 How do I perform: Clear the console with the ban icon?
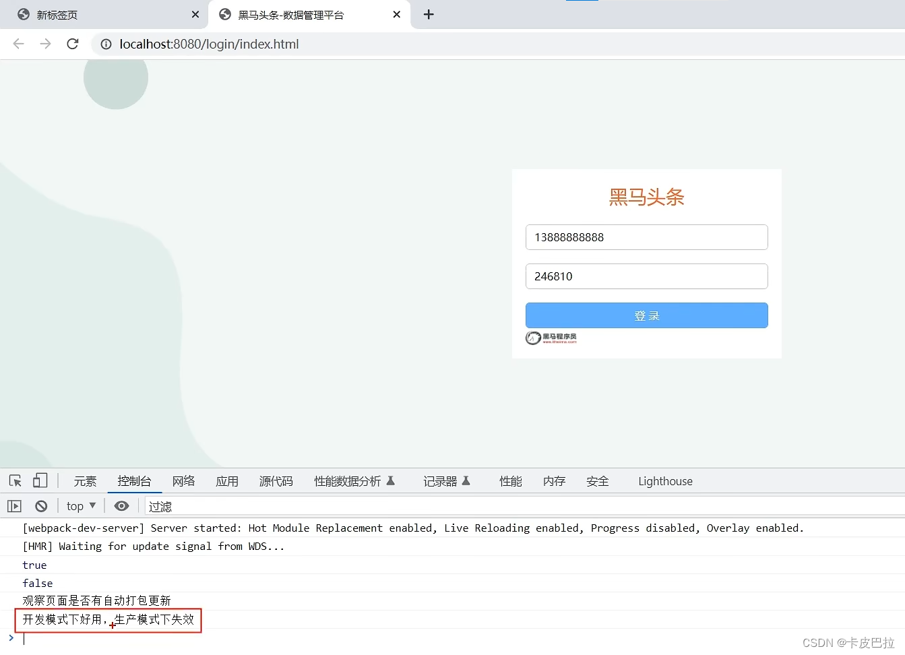pos(41,506)
